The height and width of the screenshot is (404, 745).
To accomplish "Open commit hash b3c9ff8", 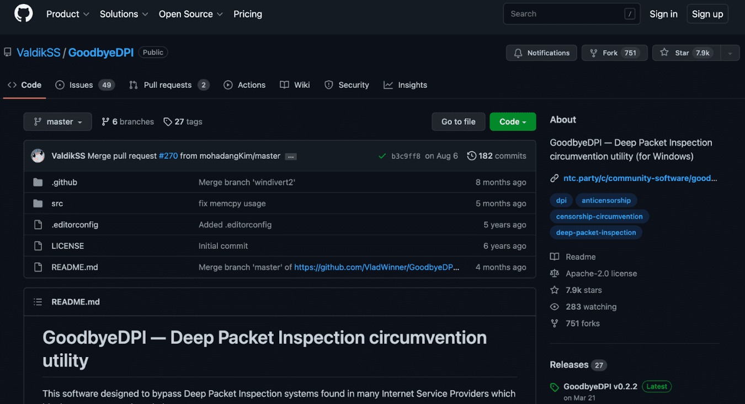I will 406,156.
